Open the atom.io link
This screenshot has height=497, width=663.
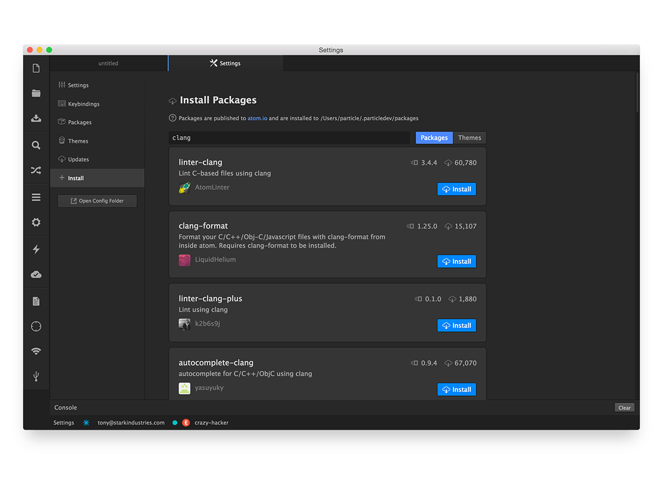point(257,118)
